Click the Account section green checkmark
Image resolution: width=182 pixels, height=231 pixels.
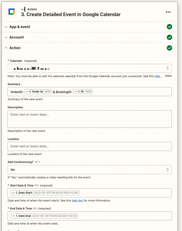click(169, 37)
